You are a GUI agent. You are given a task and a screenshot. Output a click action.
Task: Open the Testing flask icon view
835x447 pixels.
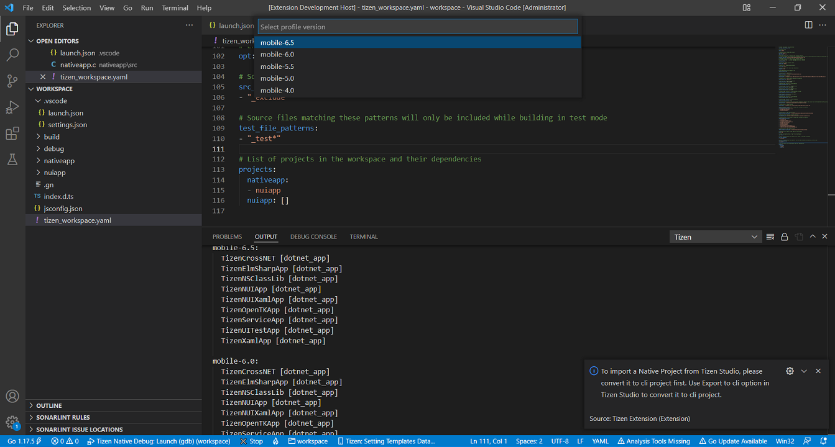(x=12, y=160)
